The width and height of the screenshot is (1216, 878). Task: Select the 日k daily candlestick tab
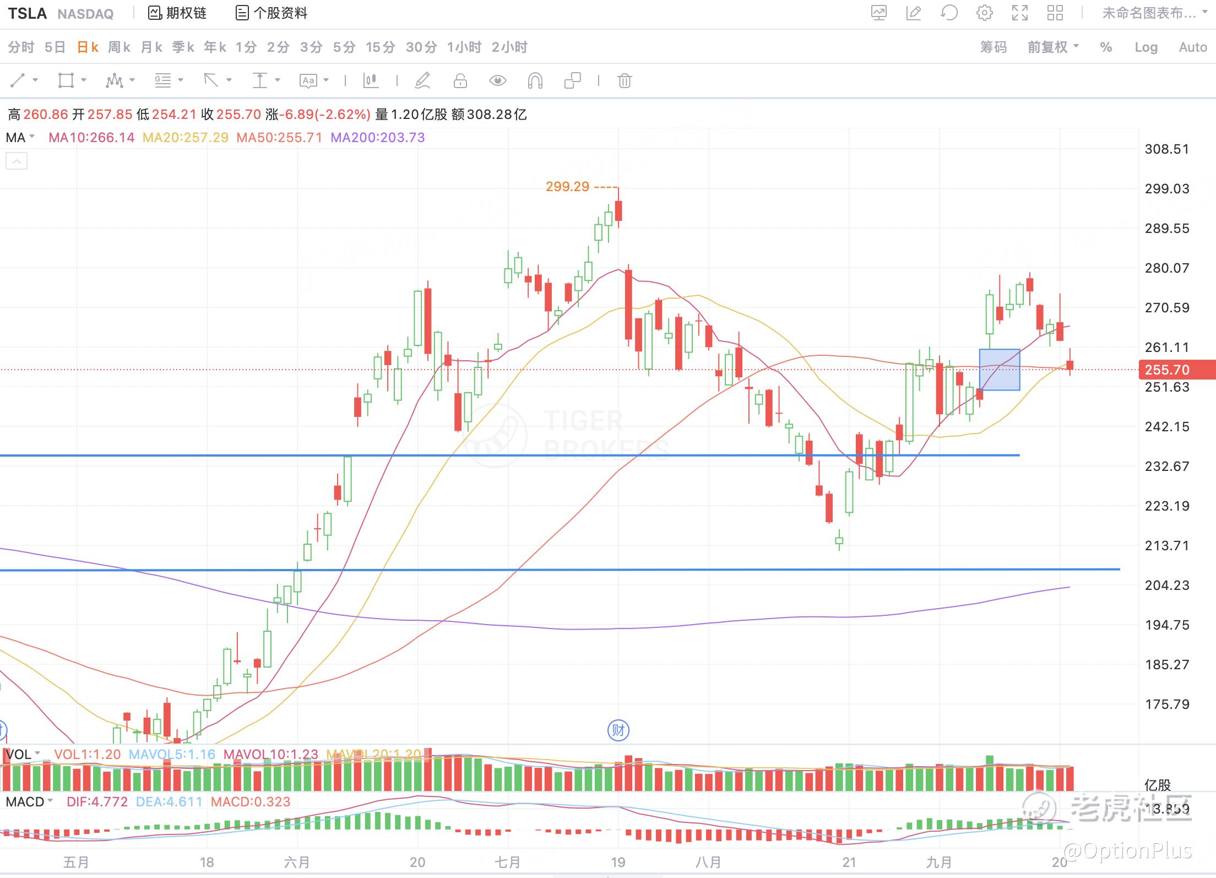pos(88,47)
